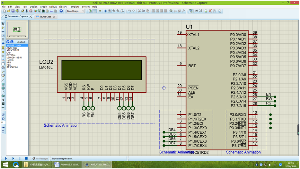
Task: Stop the simulation
Action: point(26,158)
